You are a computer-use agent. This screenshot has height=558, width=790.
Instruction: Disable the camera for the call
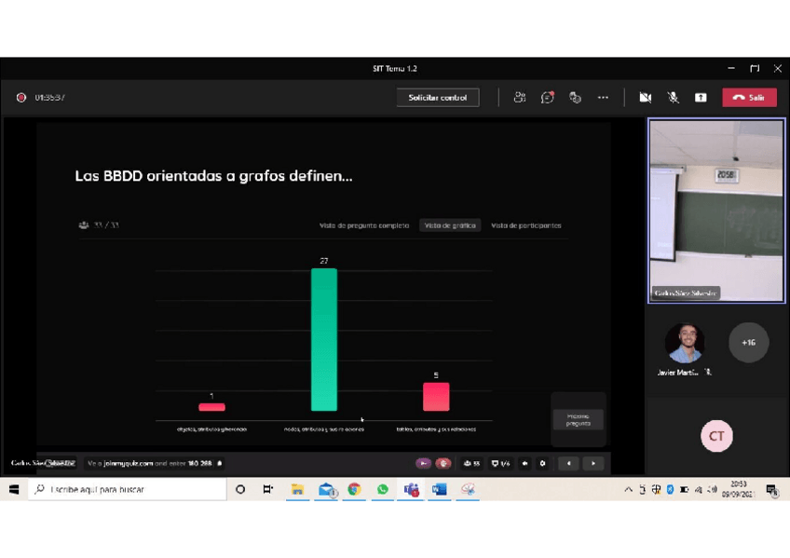[x=645, y=97]
